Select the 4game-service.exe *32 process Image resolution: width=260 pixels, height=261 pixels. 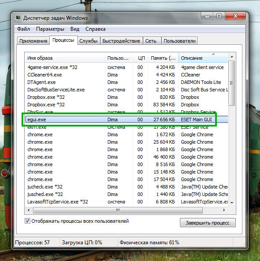click(x=126, y=67)
